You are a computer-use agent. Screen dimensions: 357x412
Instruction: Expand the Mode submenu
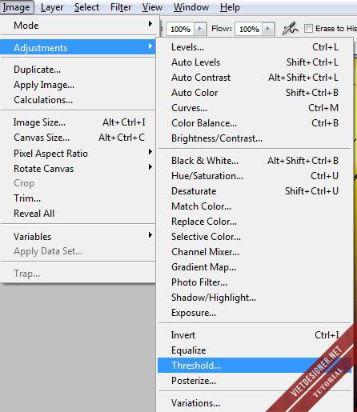click(x=78, y=26)
